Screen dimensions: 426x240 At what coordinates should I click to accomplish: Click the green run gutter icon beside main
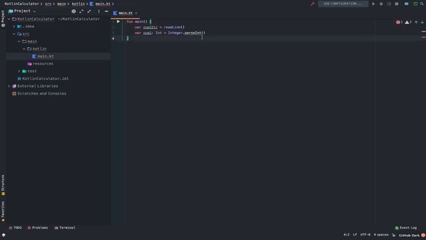tap(118, 21)
